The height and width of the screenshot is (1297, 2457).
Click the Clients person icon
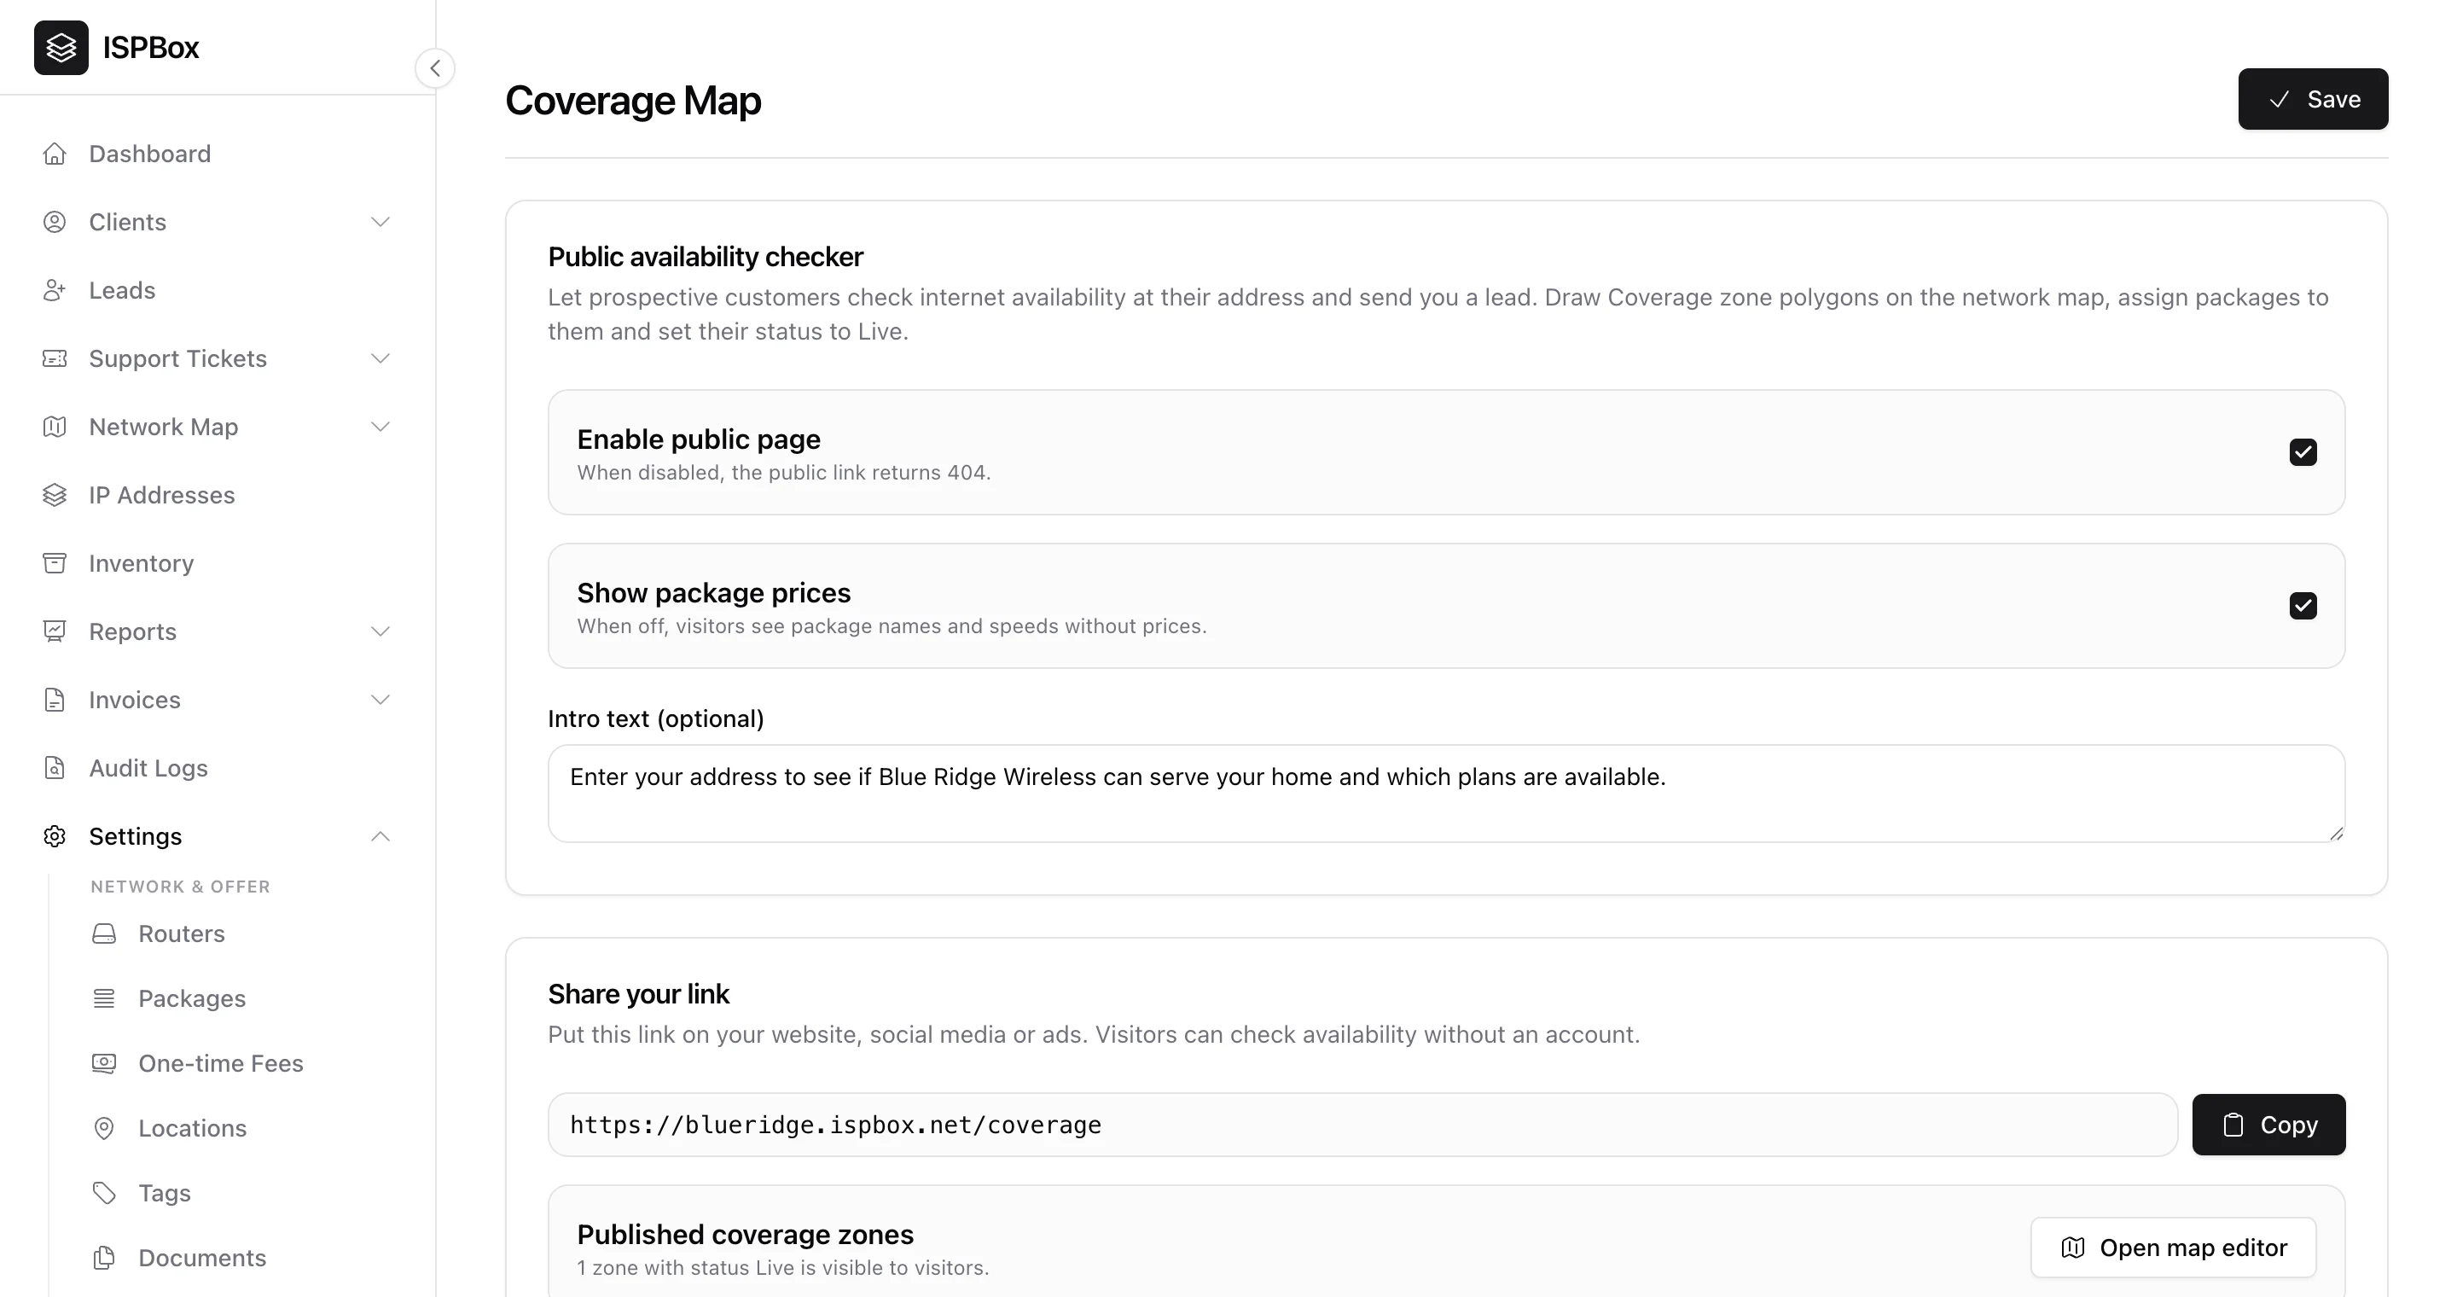[x=55, y=222]
